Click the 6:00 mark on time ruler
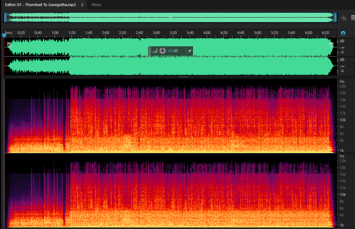The image size is (355, 229). point(308,33)
